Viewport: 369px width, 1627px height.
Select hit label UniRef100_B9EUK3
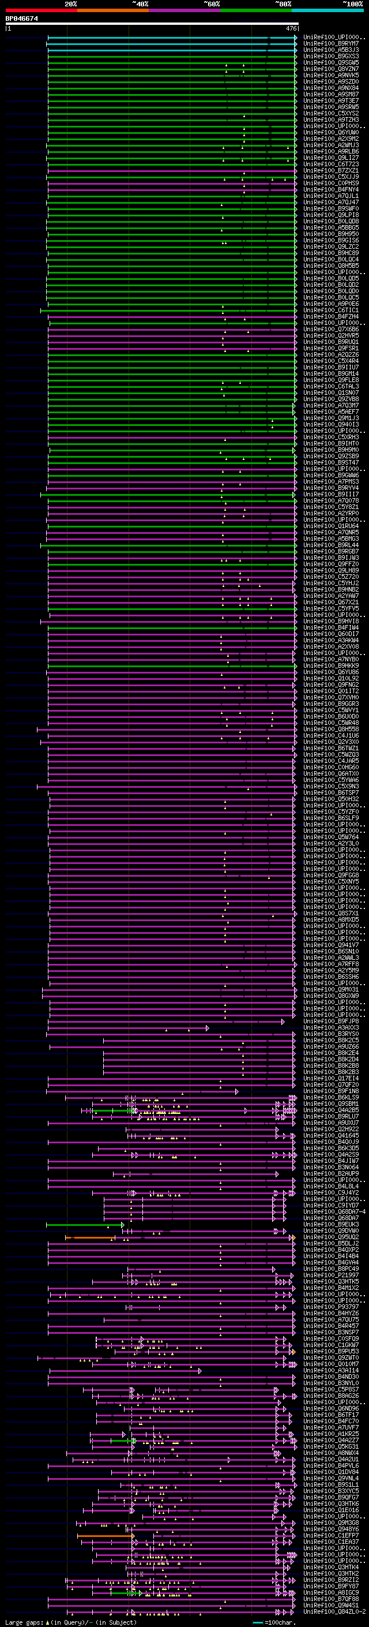coord(331,1224)
